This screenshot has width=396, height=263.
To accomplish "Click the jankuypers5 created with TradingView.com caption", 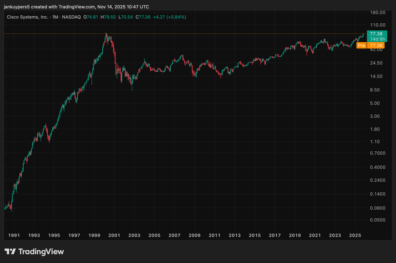I will 76,7.
